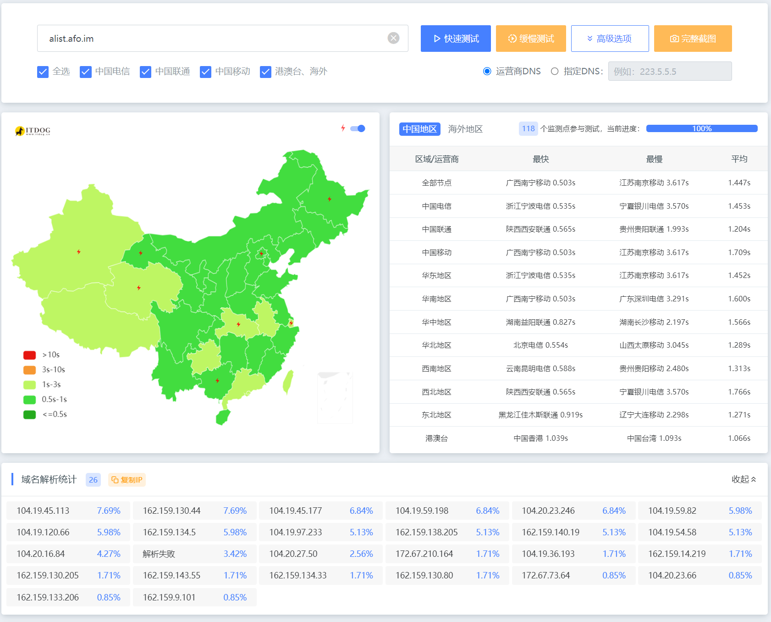Click the lightning marker on Hubei region
The height and width of the screenshot is (622, 771).
(x=238, y=324)
